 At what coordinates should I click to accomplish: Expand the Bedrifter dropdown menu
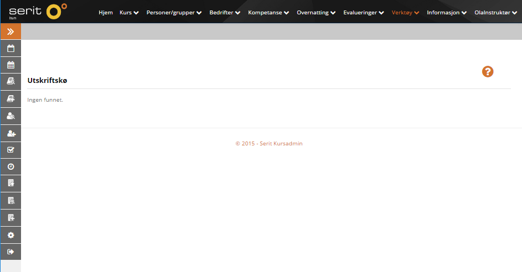click(x=225, y=12)
